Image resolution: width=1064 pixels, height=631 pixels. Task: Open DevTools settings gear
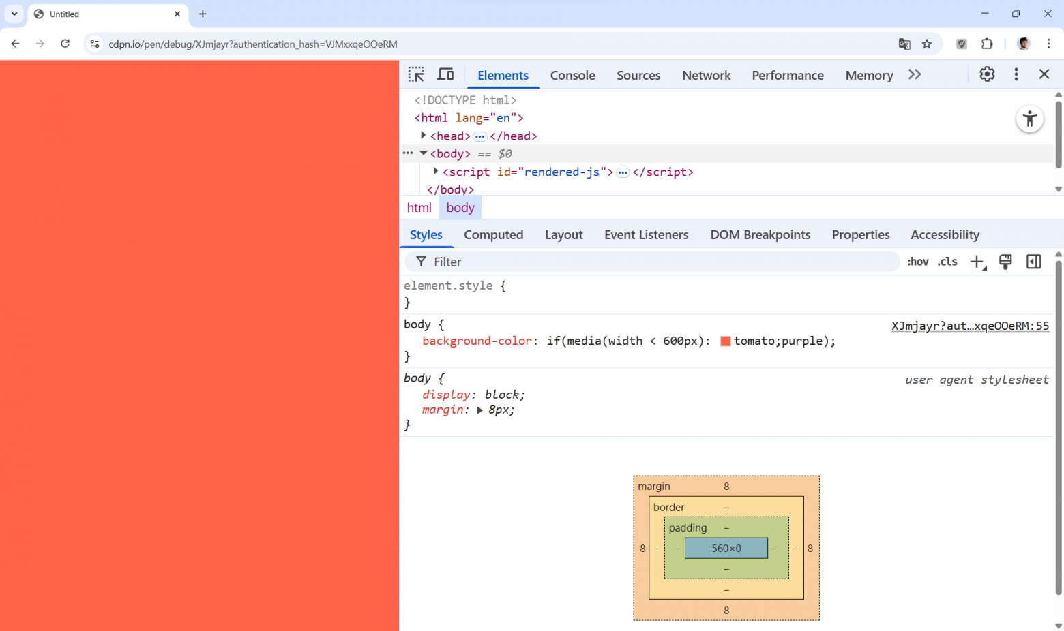point(987,74)
